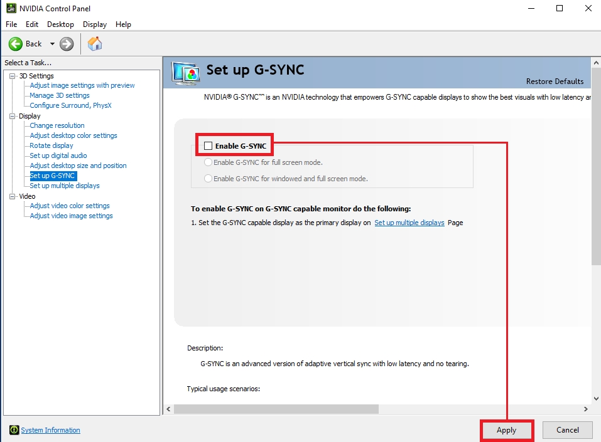The height and width of the screenshot is (442, 601).
Task: Click the System Information icon
Action: pos(14,430)
